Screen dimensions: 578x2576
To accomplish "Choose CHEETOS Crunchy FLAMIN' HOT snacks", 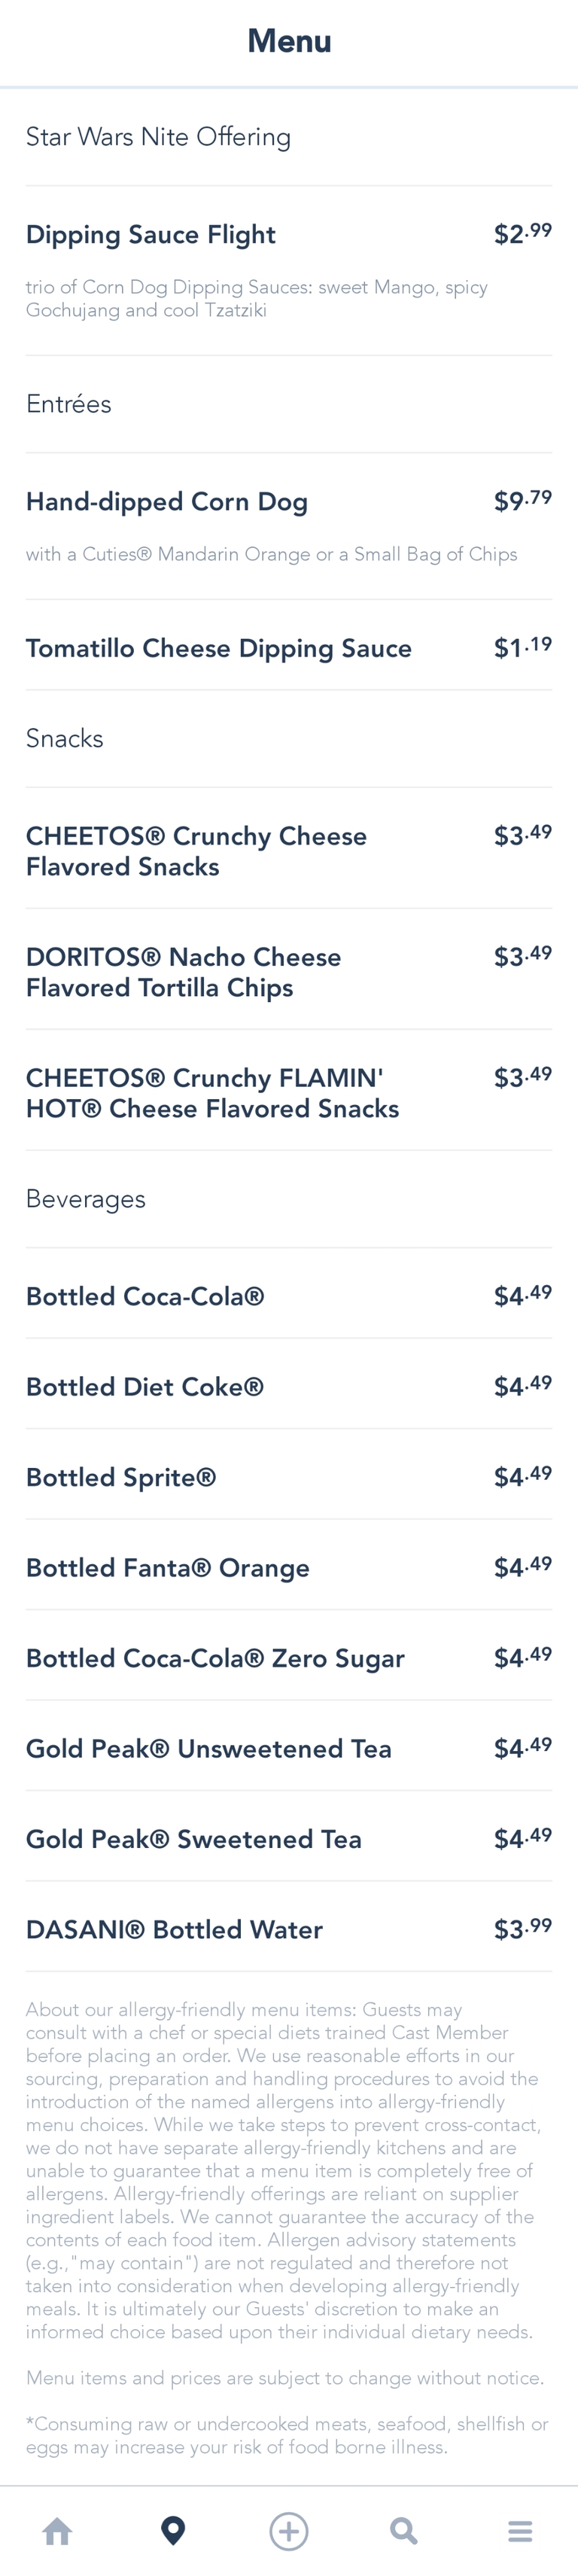I will 212,1093.
